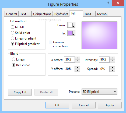Choose Solid color fill method

pos(12,33)
